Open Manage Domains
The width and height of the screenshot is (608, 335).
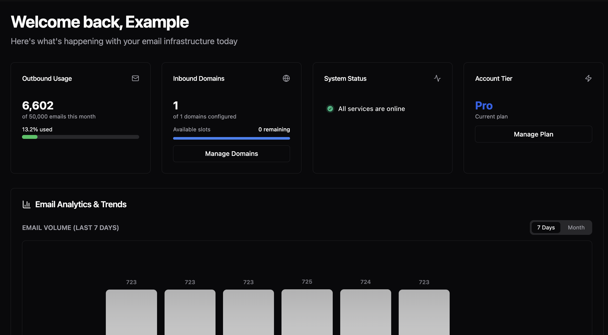(231, 154)
